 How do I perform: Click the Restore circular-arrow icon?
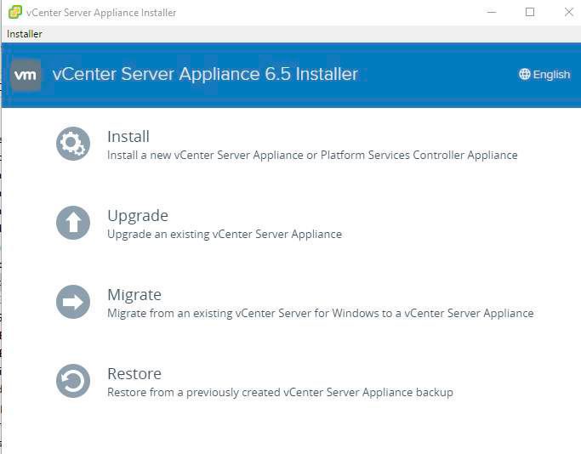tap(73, 381)
